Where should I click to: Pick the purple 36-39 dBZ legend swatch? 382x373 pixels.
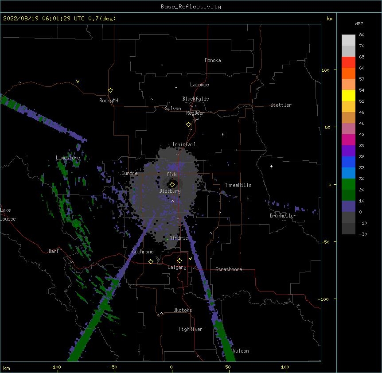[x=348, y=151]
